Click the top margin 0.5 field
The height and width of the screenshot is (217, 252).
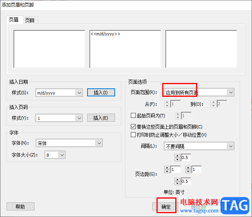(186, 157)
